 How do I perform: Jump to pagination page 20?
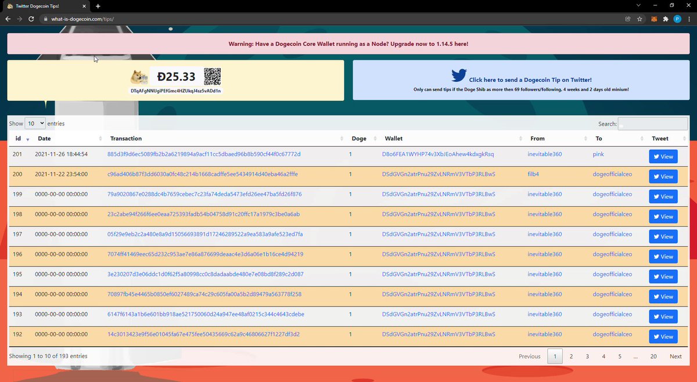click(653, 356)
